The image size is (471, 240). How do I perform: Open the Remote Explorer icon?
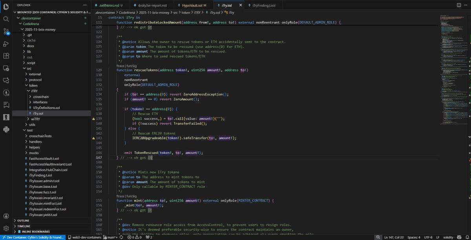pyautogui.click(x=6, y=68)
